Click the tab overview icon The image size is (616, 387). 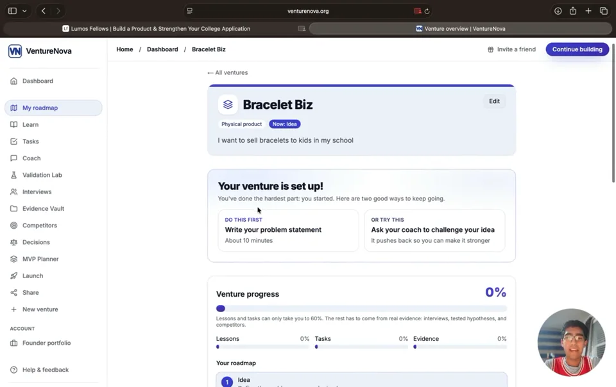tap(604, 11)
